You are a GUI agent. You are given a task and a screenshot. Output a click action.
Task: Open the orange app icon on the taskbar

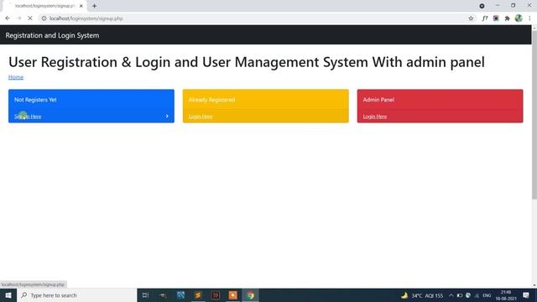(x=233, y=295)
